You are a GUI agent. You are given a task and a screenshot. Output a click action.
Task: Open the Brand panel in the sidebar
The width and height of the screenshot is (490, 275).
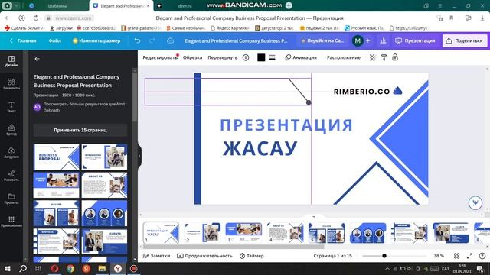tap(11, 130)
